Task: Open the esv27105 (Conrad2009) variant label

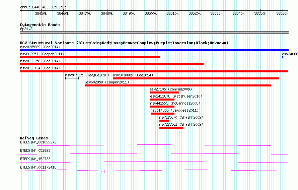Action: coord(171,89)
